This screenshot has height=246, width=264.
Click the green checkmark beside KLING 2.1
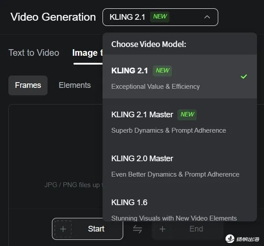click(244, 76)
